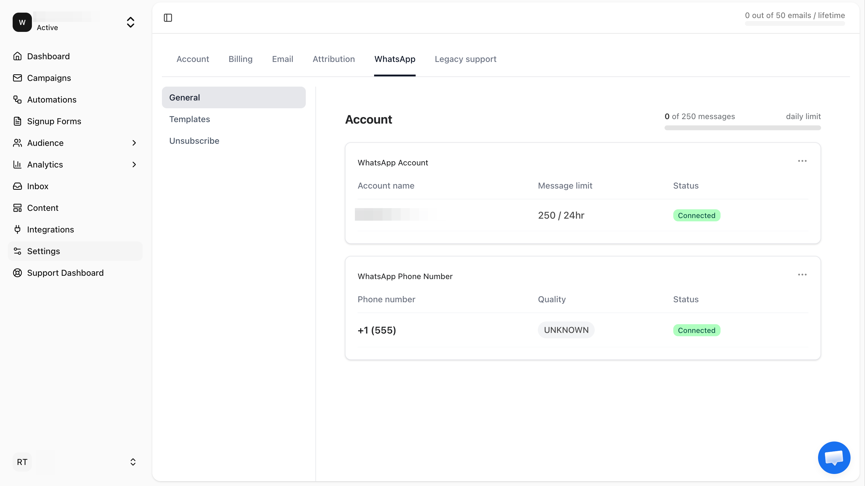The width and height of the screenshot is (865, 486).
Task: Click the Connected badge for phone number
Action: click(x=696, y=330)
